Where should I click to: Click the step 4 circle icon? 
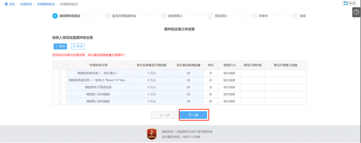point(210,16)
